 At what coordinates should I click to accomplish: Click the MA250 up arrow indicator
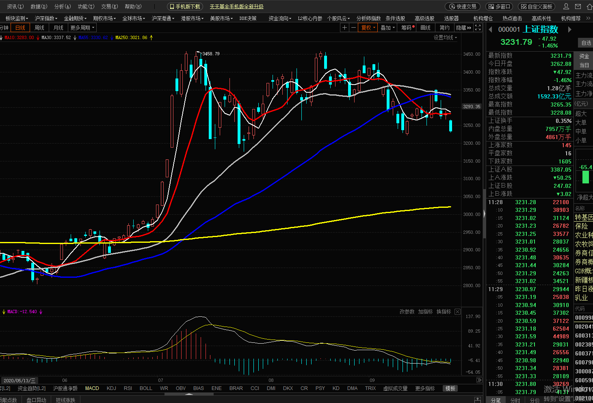pyautogui.click(x=151, y=37)
